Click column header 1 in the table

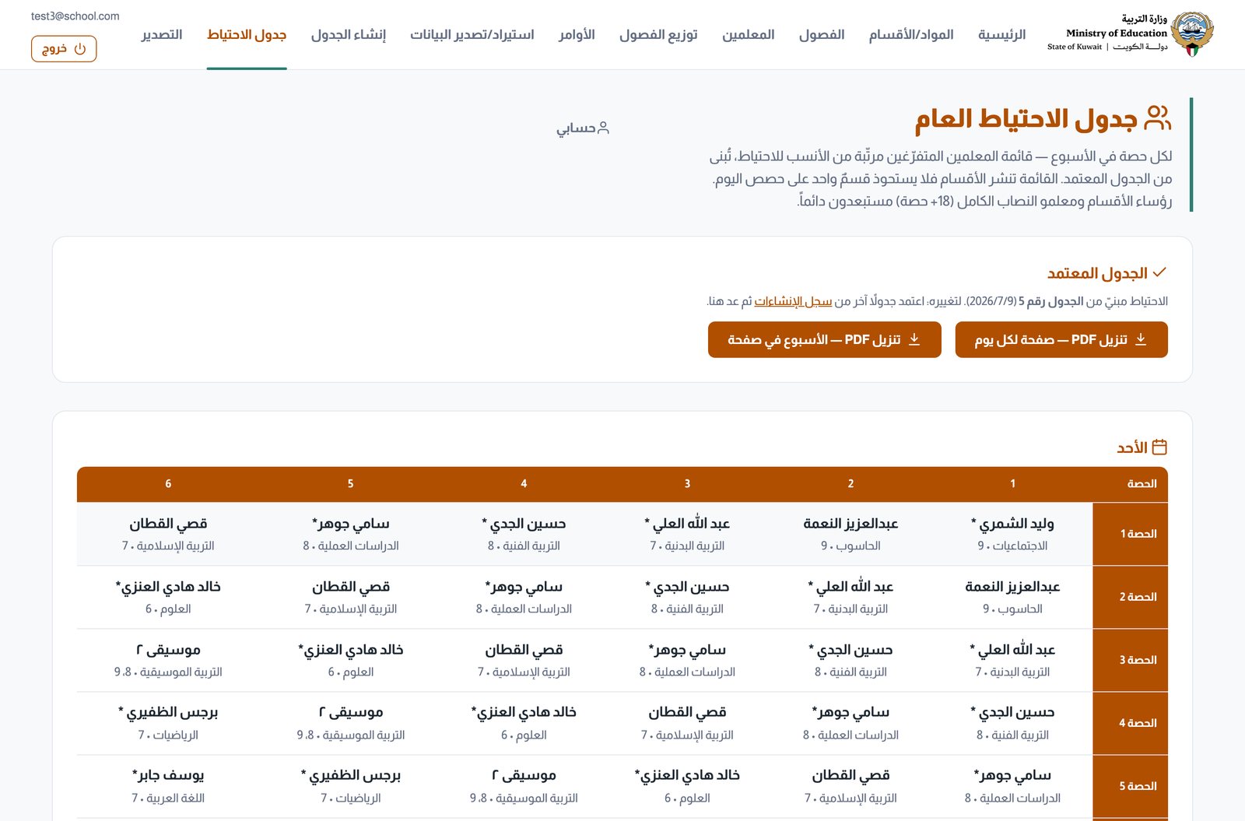tap(1012, 484)
